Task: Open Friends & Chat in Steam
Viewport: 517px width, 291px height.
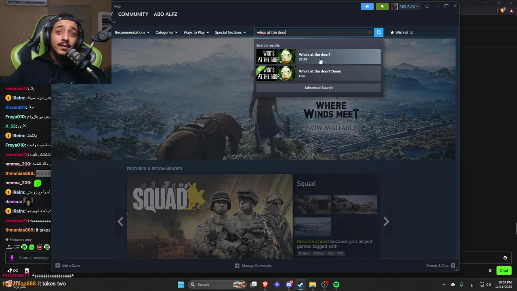Action: pos(441,266)
